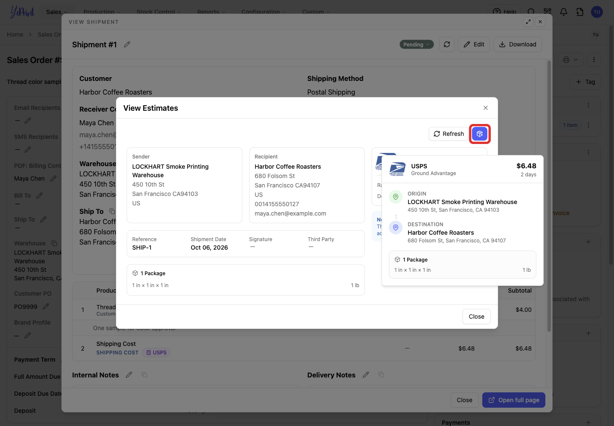Open notifications bell
The image size is (614, 426).
pos(564,12)
